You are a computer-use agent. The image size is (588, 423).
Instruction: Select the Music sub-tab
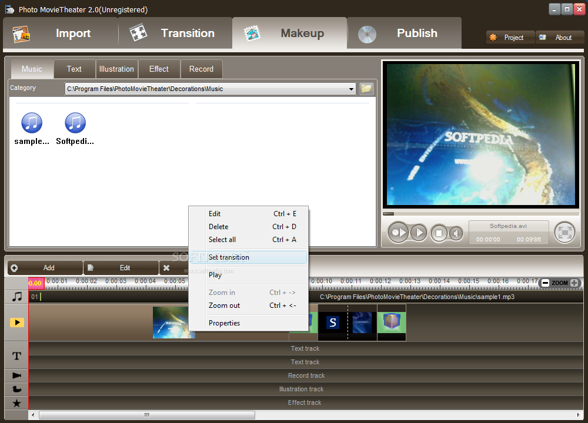(x=32, y=69)
